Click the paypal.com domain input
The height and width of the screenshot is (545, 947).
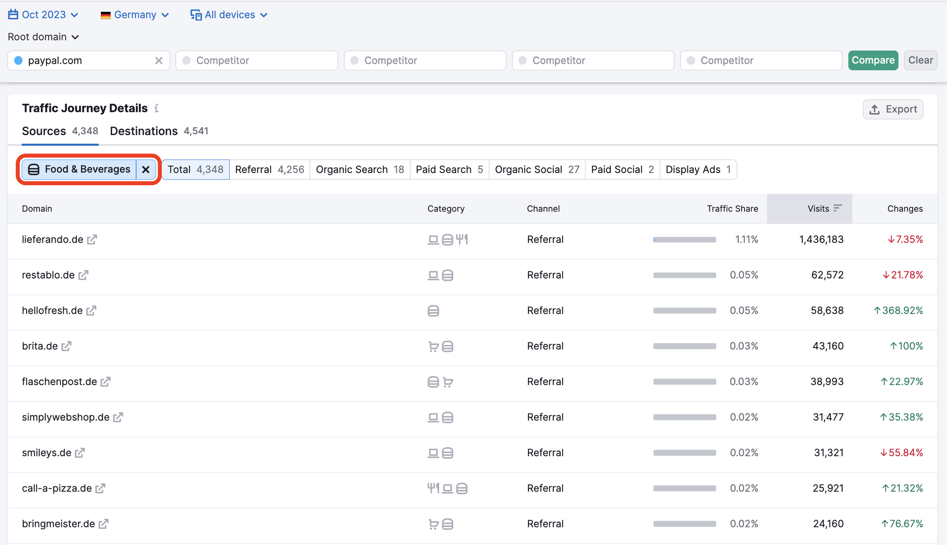tap(89, 61)
